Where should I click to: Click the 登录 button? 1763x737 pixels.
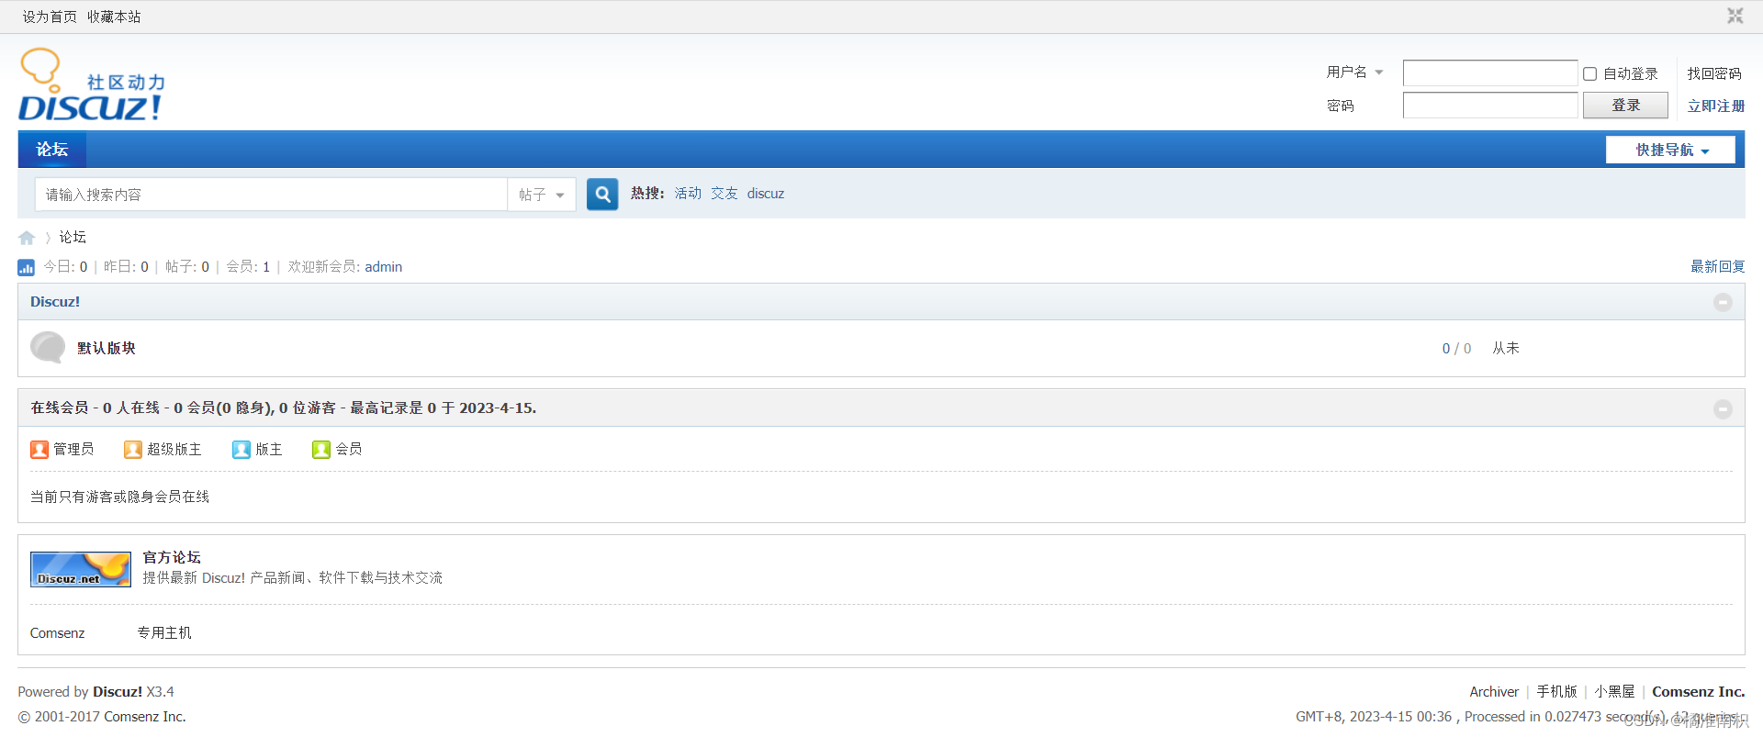pyautogui.click(x=1625, y=106)
